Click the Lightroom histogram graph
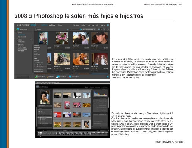Viewport: 192px width, 148px height. pos(100,93)
